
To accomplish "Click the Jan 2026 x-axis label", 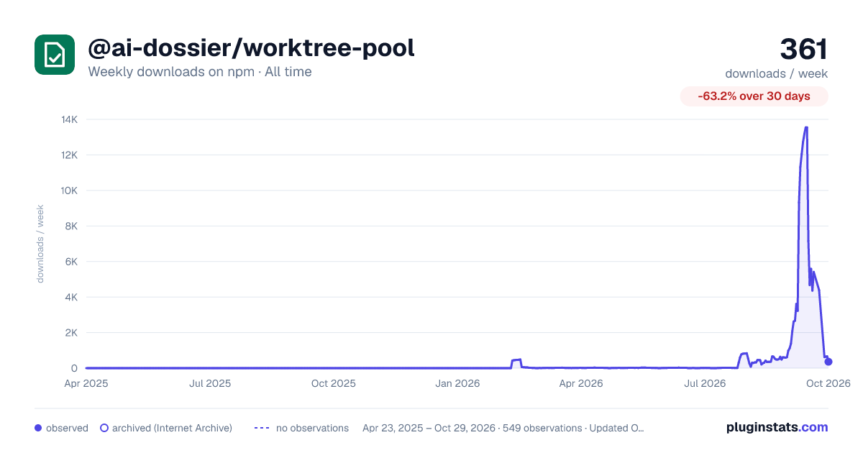I will (458, 383).
